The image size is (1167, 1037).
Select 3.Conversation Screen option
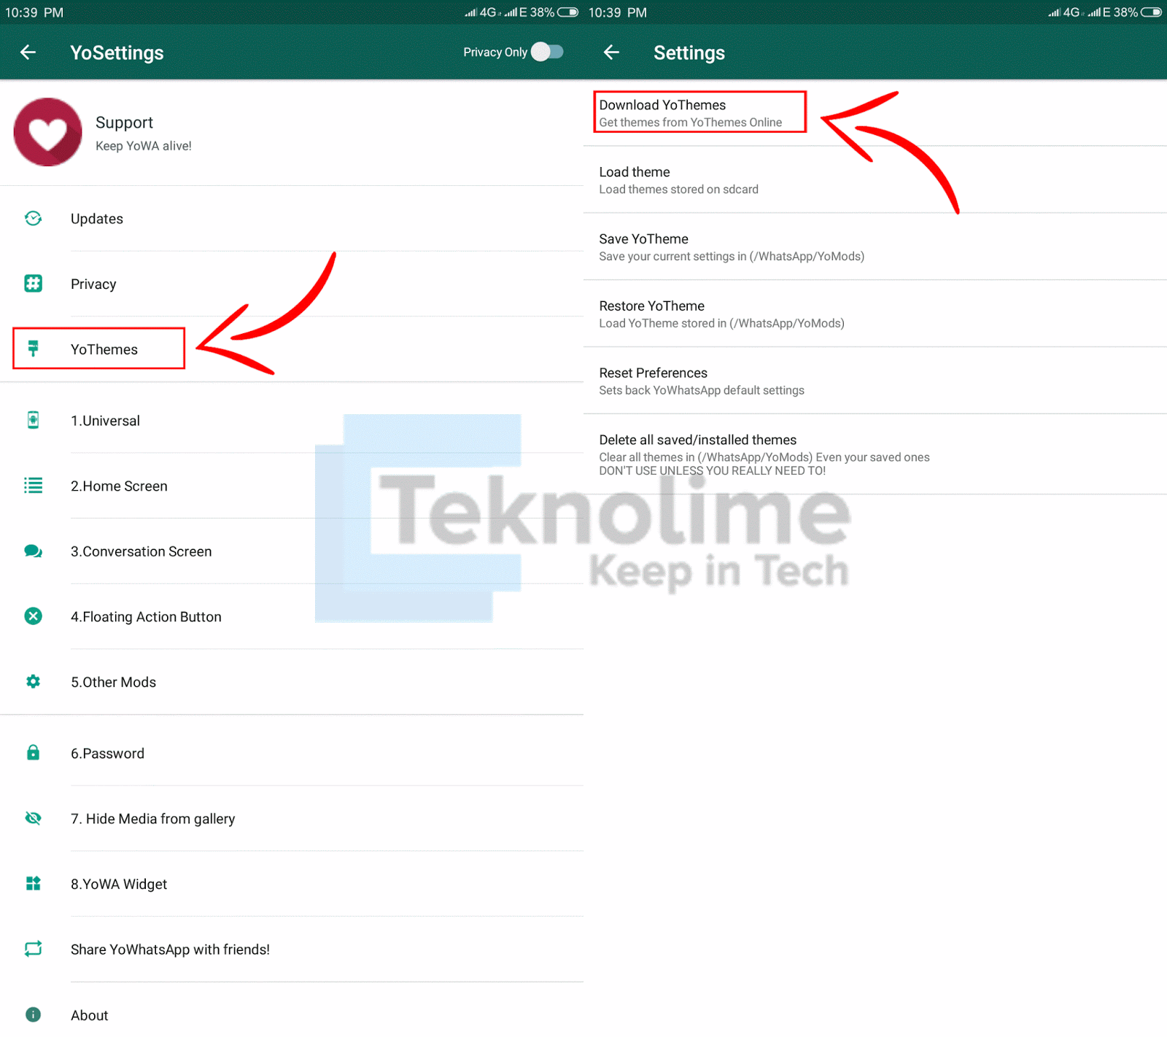pyautogui.click(x=292, y=551)
